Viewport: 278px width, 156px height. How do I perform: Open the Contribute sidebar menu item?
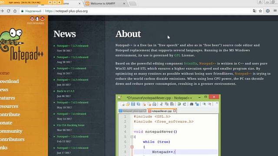pos(10,114)
